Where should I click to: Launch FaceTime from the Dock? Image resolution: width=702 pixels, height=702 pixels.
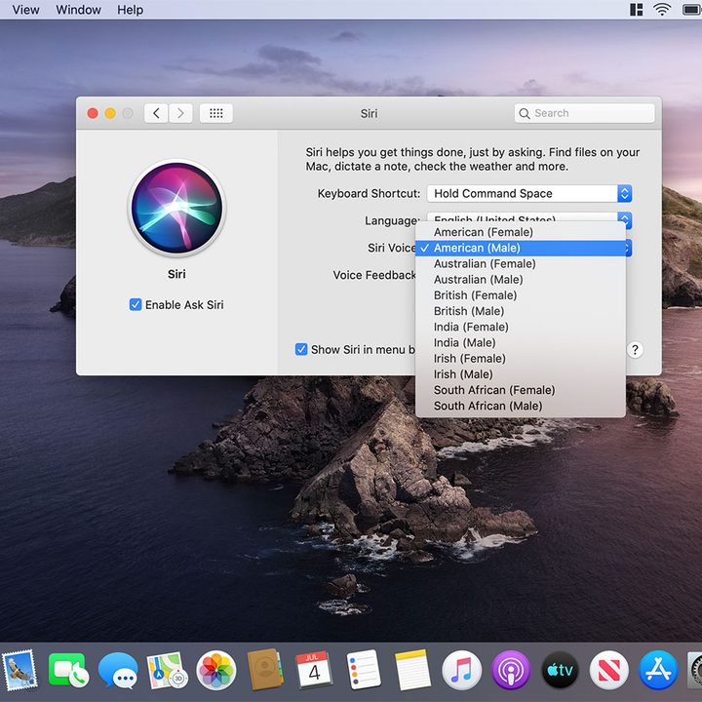pos(68,670)
